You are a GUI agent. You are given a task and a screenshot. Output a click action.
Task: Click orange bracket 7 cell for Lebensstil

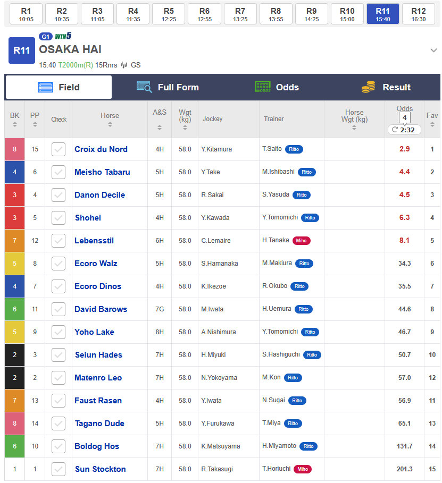click(14, 241)
